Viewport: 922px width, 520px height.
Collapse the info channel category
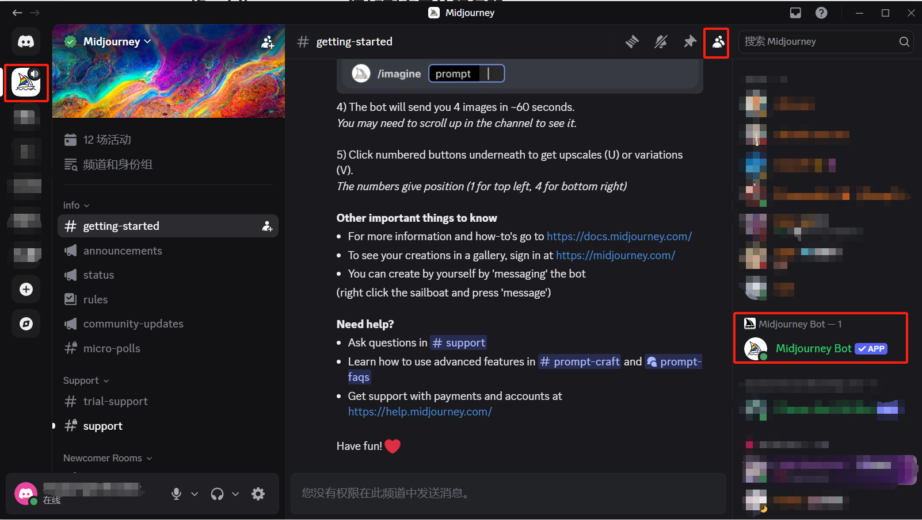pyautogui.click(x=76, y=205)
